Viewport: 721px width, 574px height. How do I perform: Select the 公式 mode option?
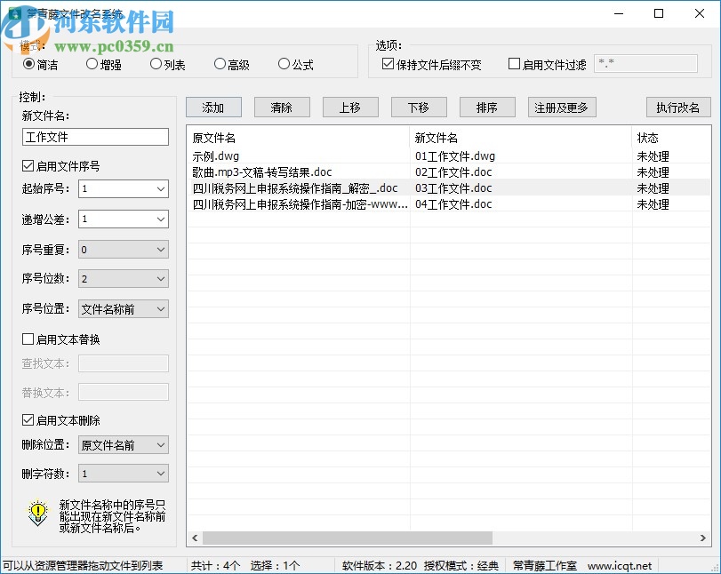coord(283,64)
